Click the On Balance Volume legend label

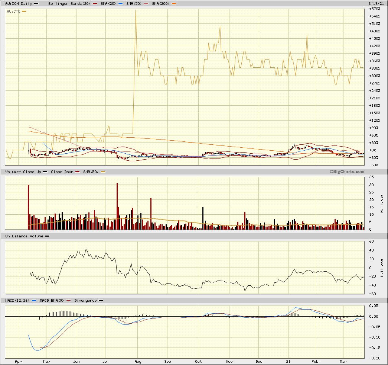click(24, 236)
